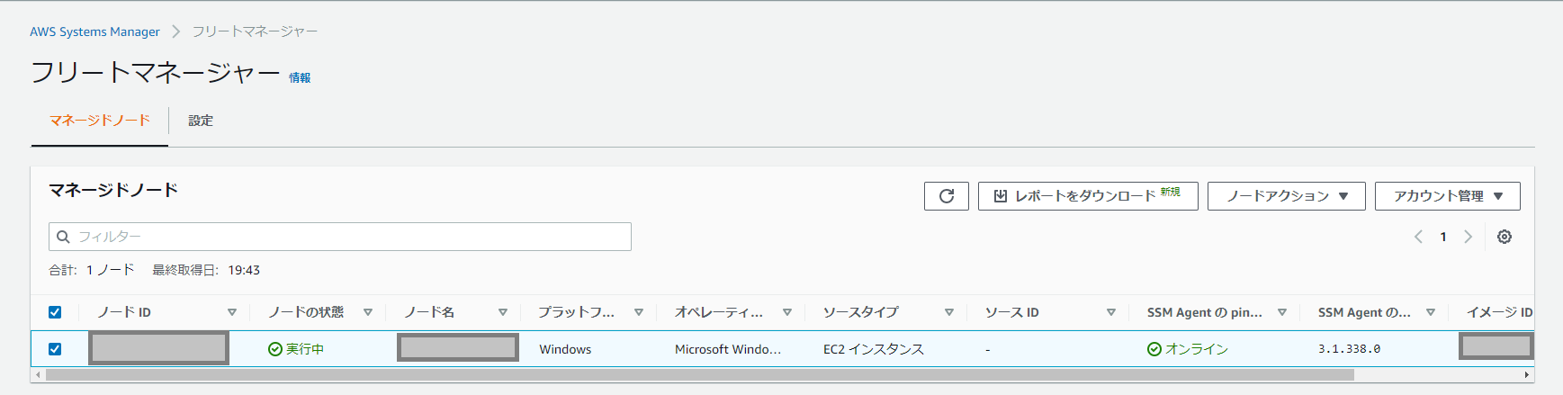
Task: Sort by オペレーティ... column arrow
Action: pos(787,312)
